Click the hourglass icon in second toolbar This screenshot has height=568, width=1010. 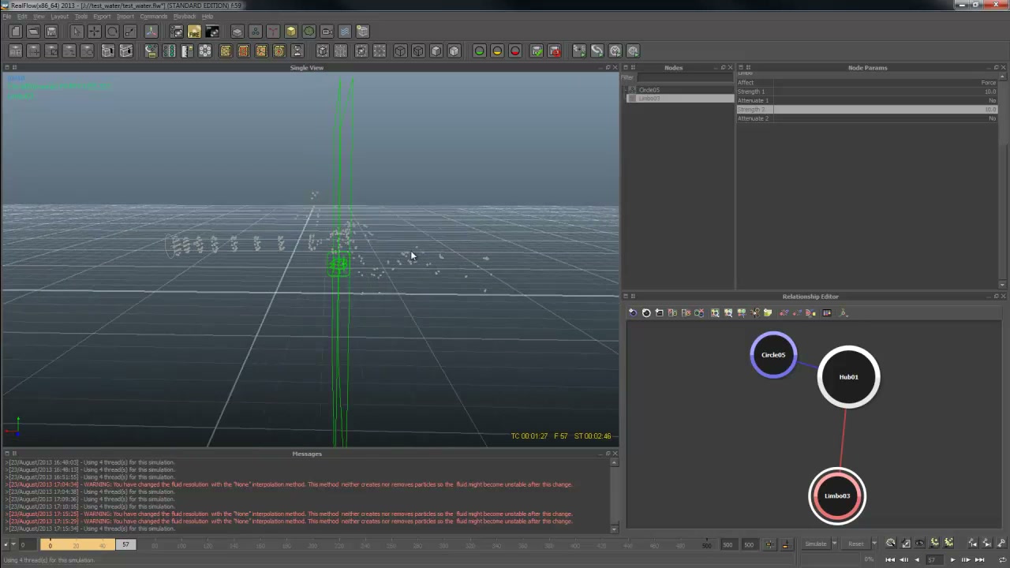tap(297, 51)
